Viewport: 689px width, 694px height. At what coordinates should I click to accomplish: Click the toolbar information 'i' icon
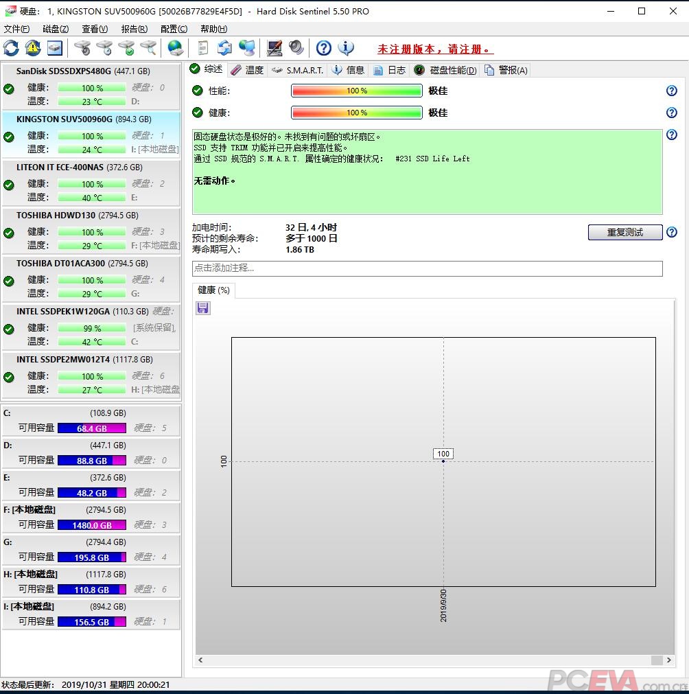346,48
